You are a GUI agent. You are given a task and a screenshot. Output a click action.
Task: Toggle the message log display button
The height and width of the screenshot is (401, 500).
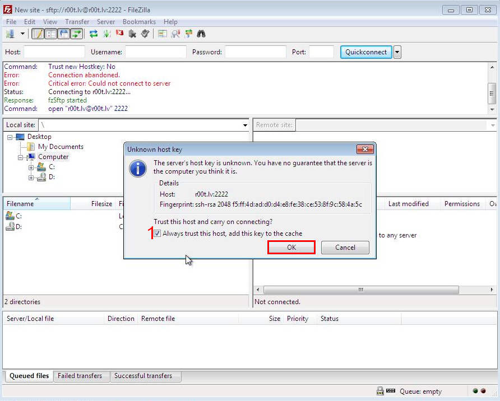click(x=38, y=34)
